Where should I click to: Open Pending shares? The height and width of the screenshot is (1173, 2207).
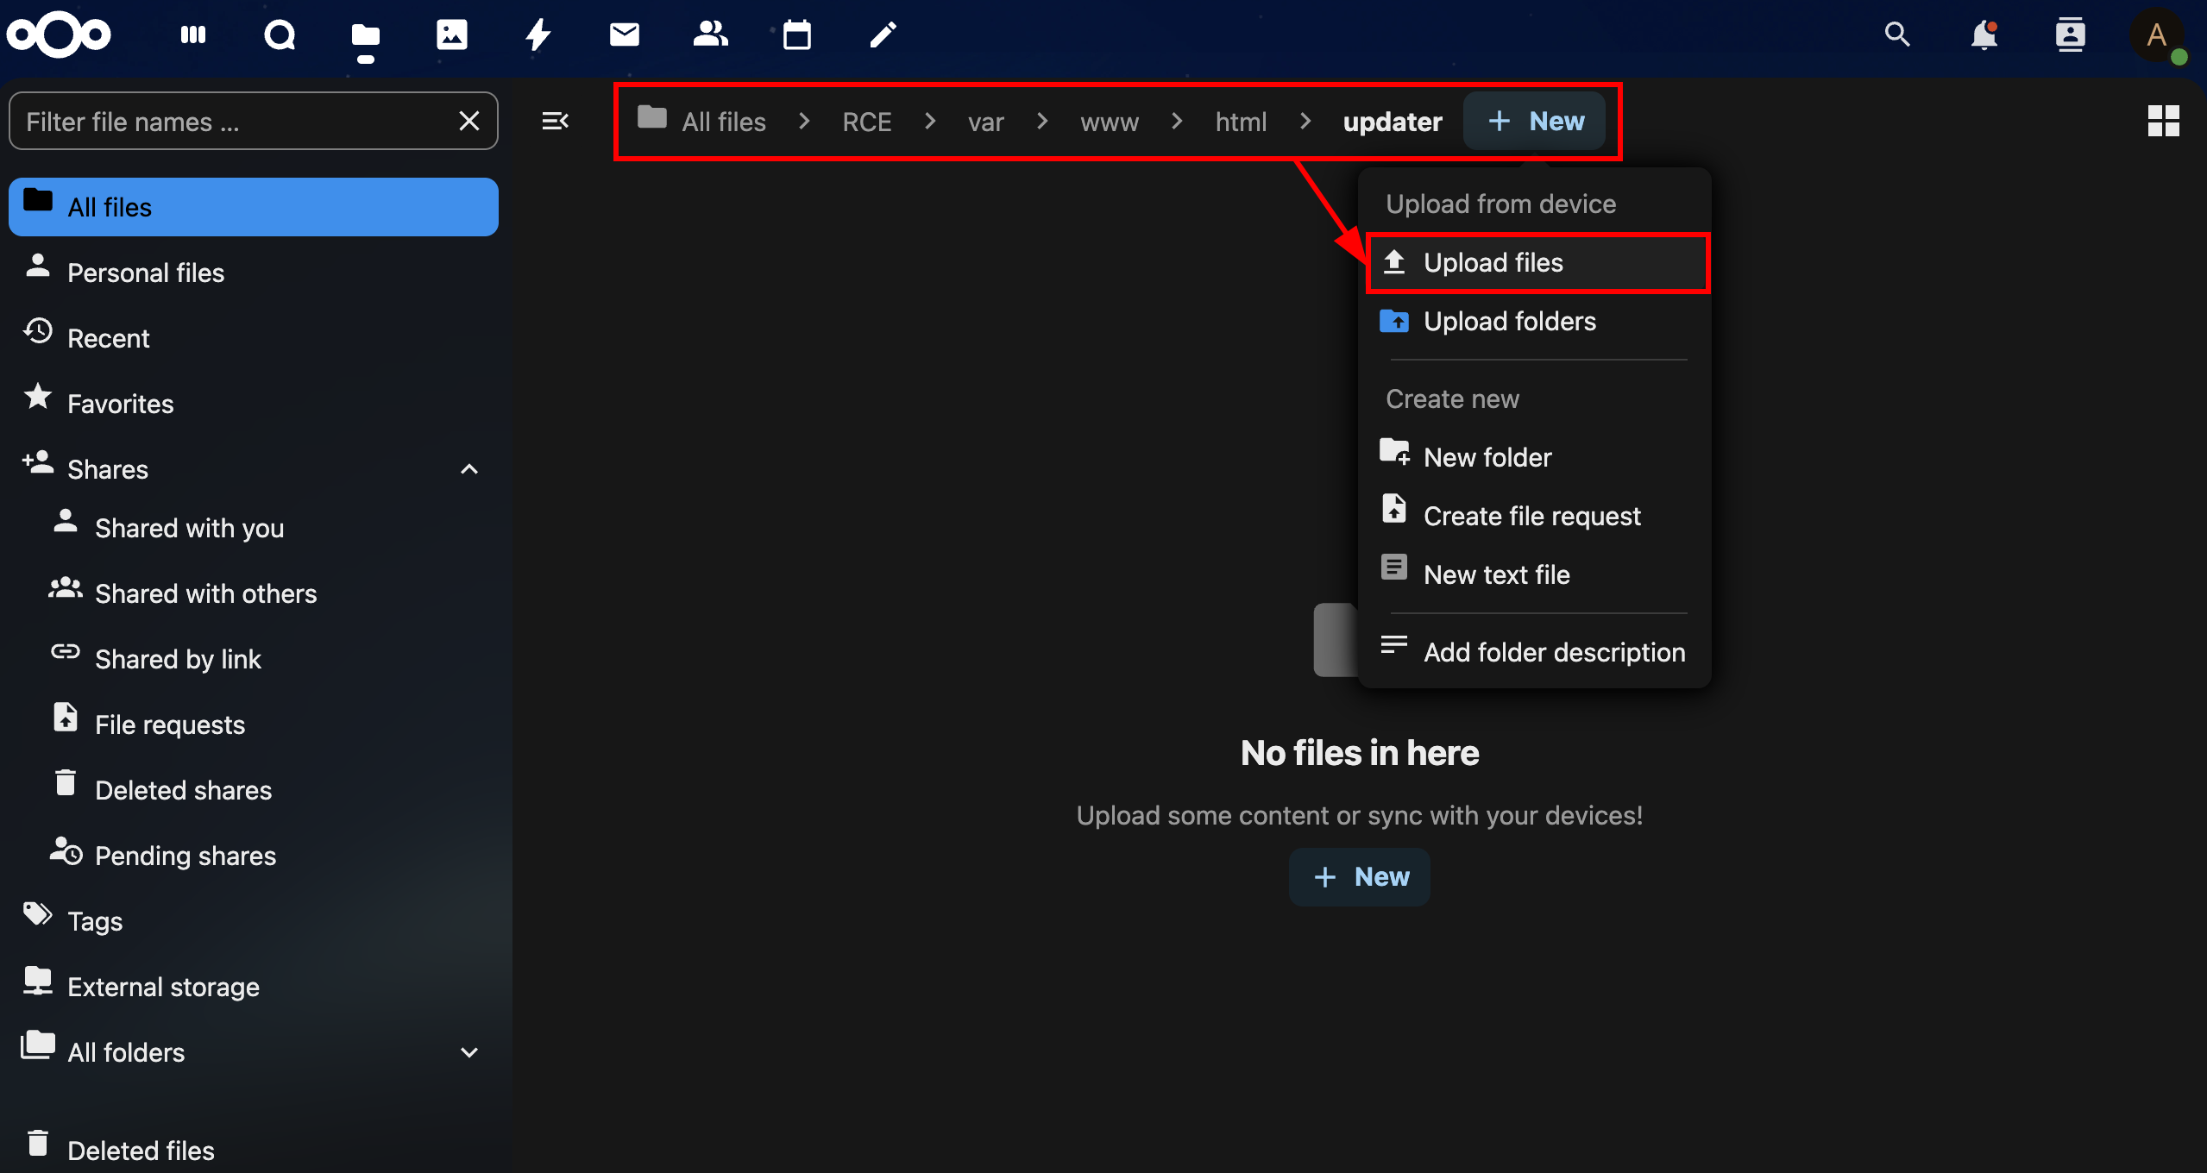(x=267, y=856)
